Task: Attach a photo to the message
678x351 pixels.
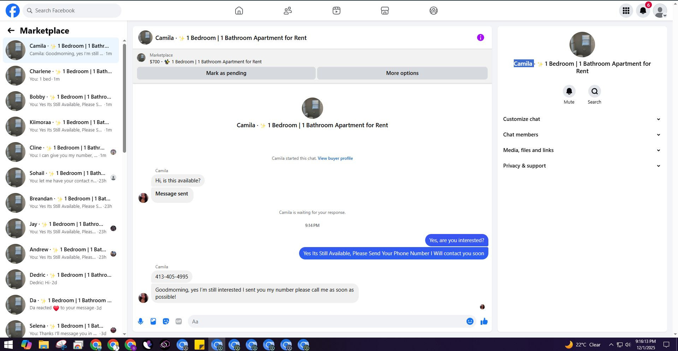Action: point(153,321)
